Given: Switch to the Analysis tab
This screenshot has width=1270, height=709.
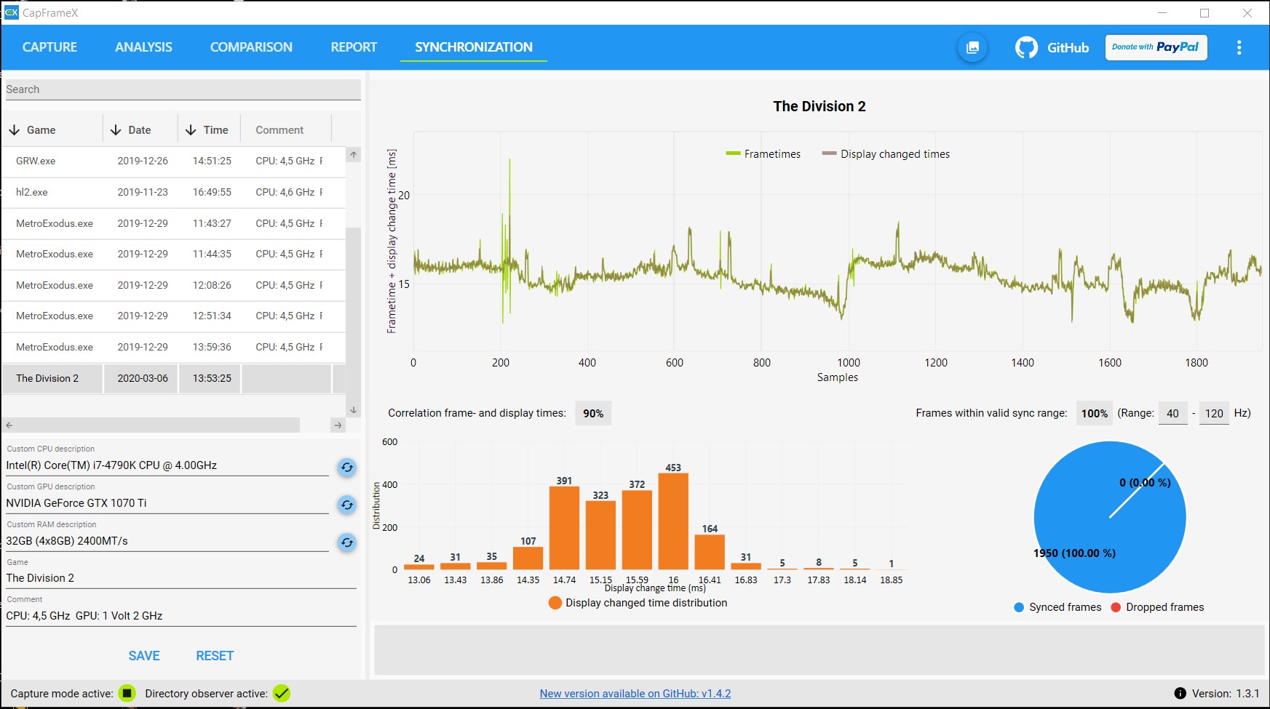Looking at the screenshot, I should coord(143,47).
